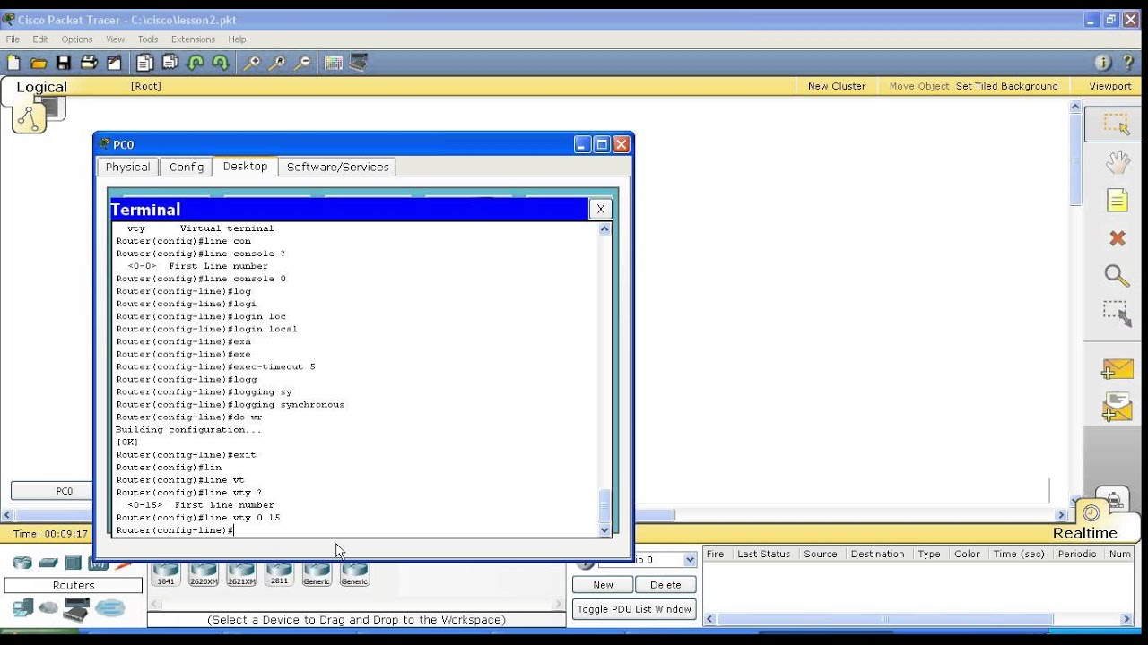Select the End Devices category icon
This screenshot has width=1148, height=645.
[x=22, y=608]
